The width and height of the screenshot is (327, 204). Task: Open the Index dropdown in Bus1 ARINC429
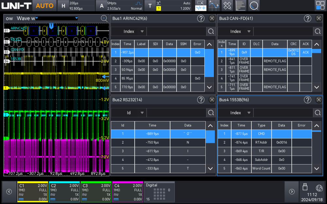[x=129, y=31]
